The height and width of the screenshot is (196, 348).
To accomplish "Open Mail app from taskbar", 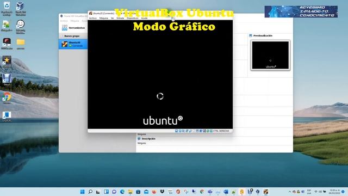I will pyautogui.click(x=146, y=192).
